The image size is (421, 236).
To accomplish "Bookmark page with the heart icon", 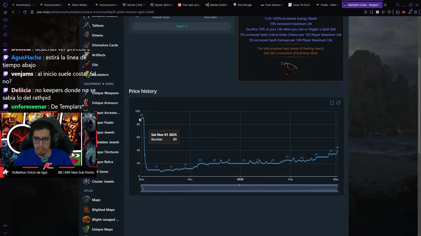I will (x=389, y=12).
